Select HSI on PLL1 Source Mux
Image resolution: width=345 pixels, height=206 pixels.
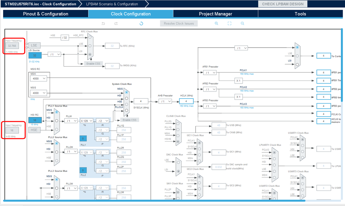(57, 121)
